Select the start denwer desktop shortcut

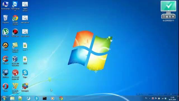(25, 19)
